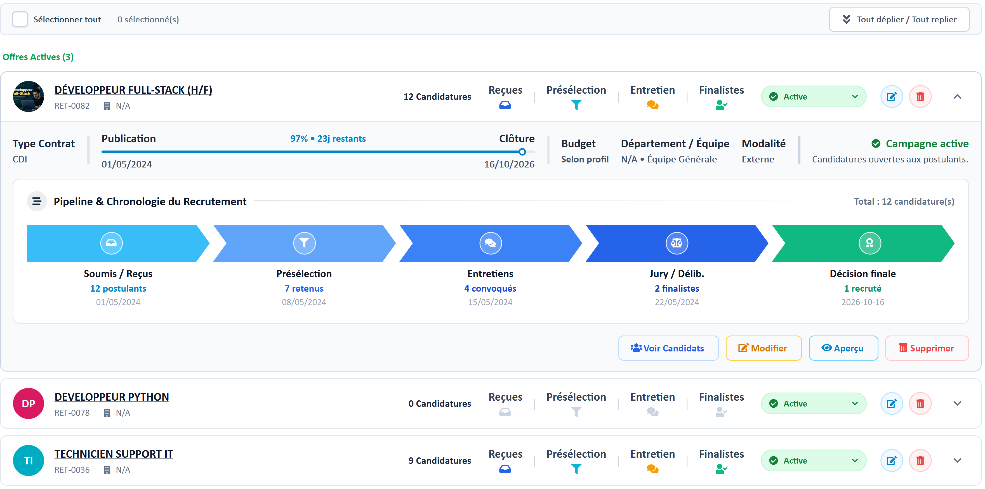The image size is (985, 489).
Task: Open the TECHNICIEN SUPPORT IT title link
Action: coord(114,454)
